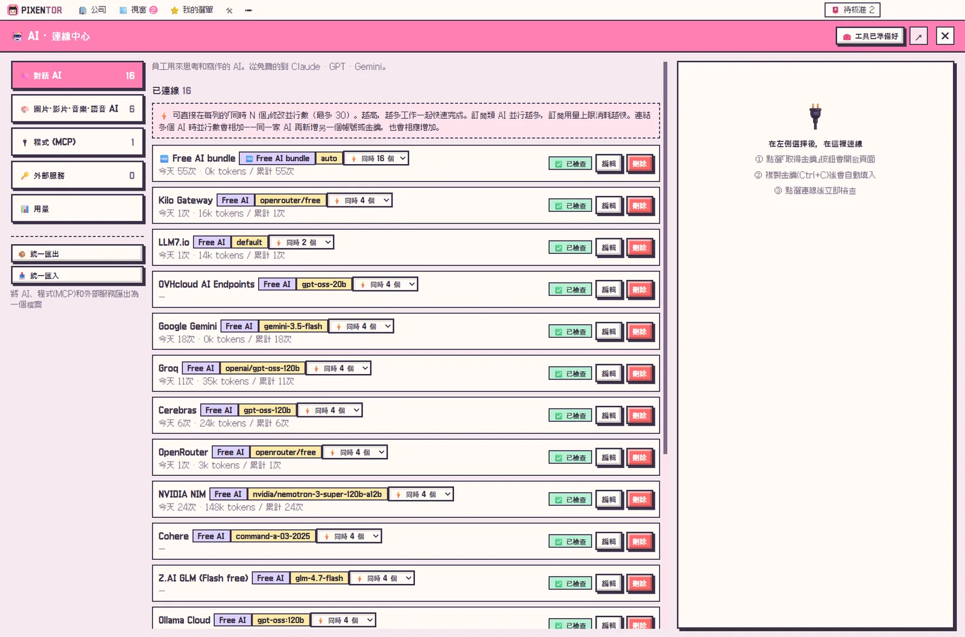The width and height of the screenshot is (965, 637).
Task: Edit the Free AI bundle connection
Action: 609,164
